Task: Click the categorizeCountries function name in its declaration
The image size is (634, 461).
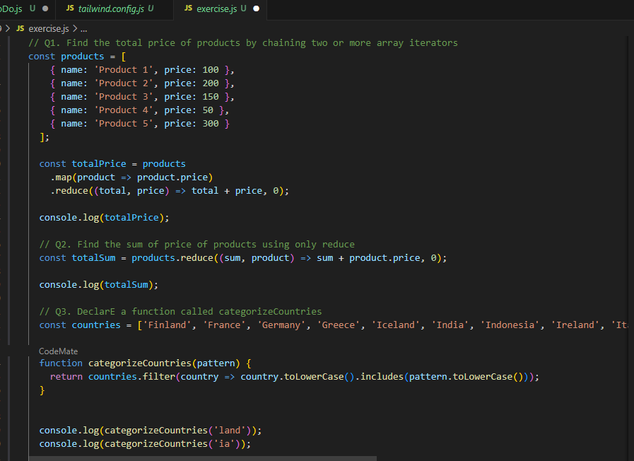Action: (139, 363)
